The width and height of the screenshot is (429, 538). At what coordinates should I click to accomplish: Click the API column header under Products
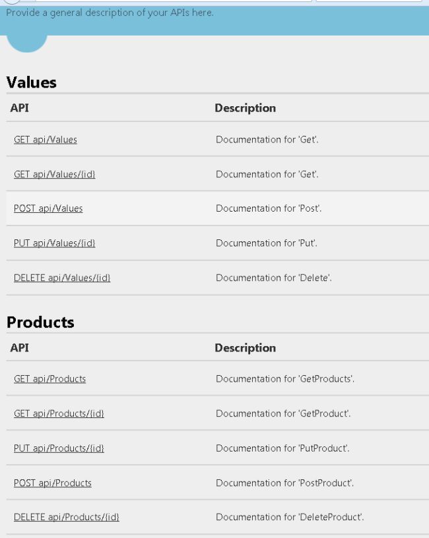click(x=20, y=348)
